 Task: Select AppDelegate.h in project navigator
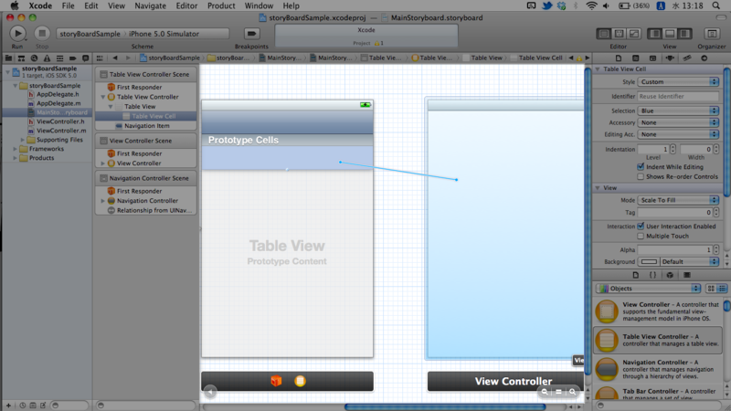(x=58, y=94)
